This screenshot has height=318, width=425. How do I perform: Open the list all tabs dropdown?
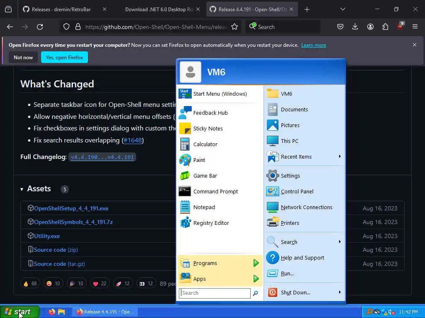pyautogui.click(x=342, y=9)
